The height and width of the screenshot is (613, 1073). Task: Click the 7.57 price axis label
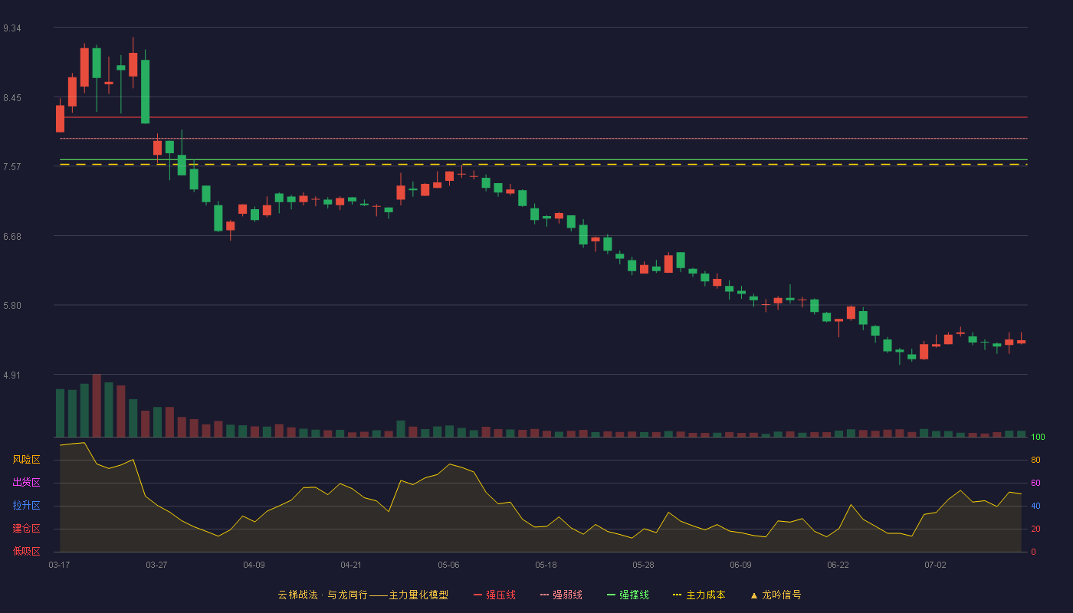point(11,167)
